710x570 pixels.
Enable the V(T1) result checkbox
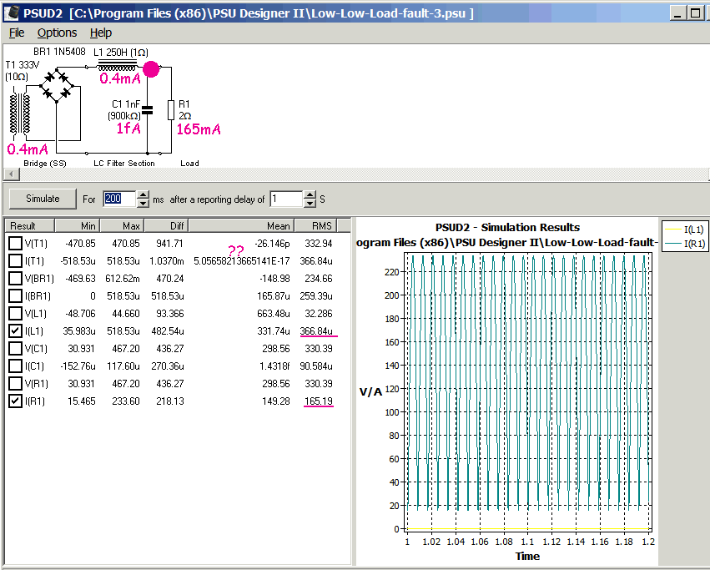click(15, 244)
